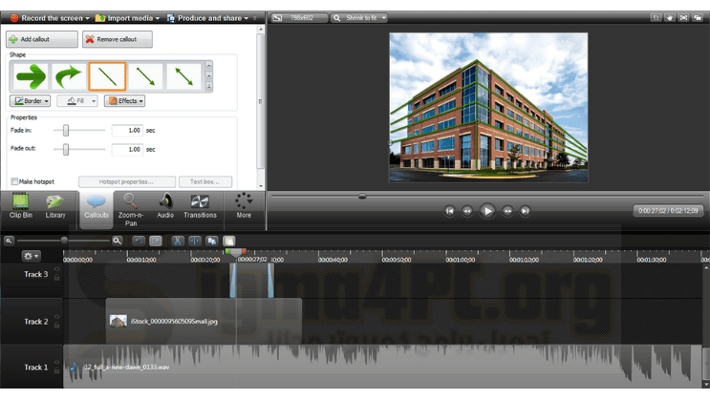Toggle visibility eye icon on Track 3
The image size is (710, 399).
(56, 270)
